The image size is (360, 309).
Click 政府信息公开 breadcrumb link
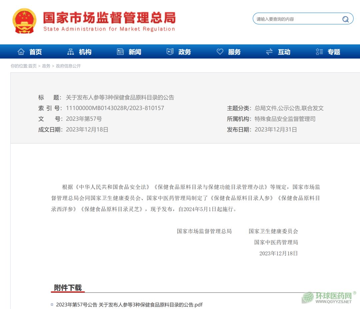(x=68, y=66)
